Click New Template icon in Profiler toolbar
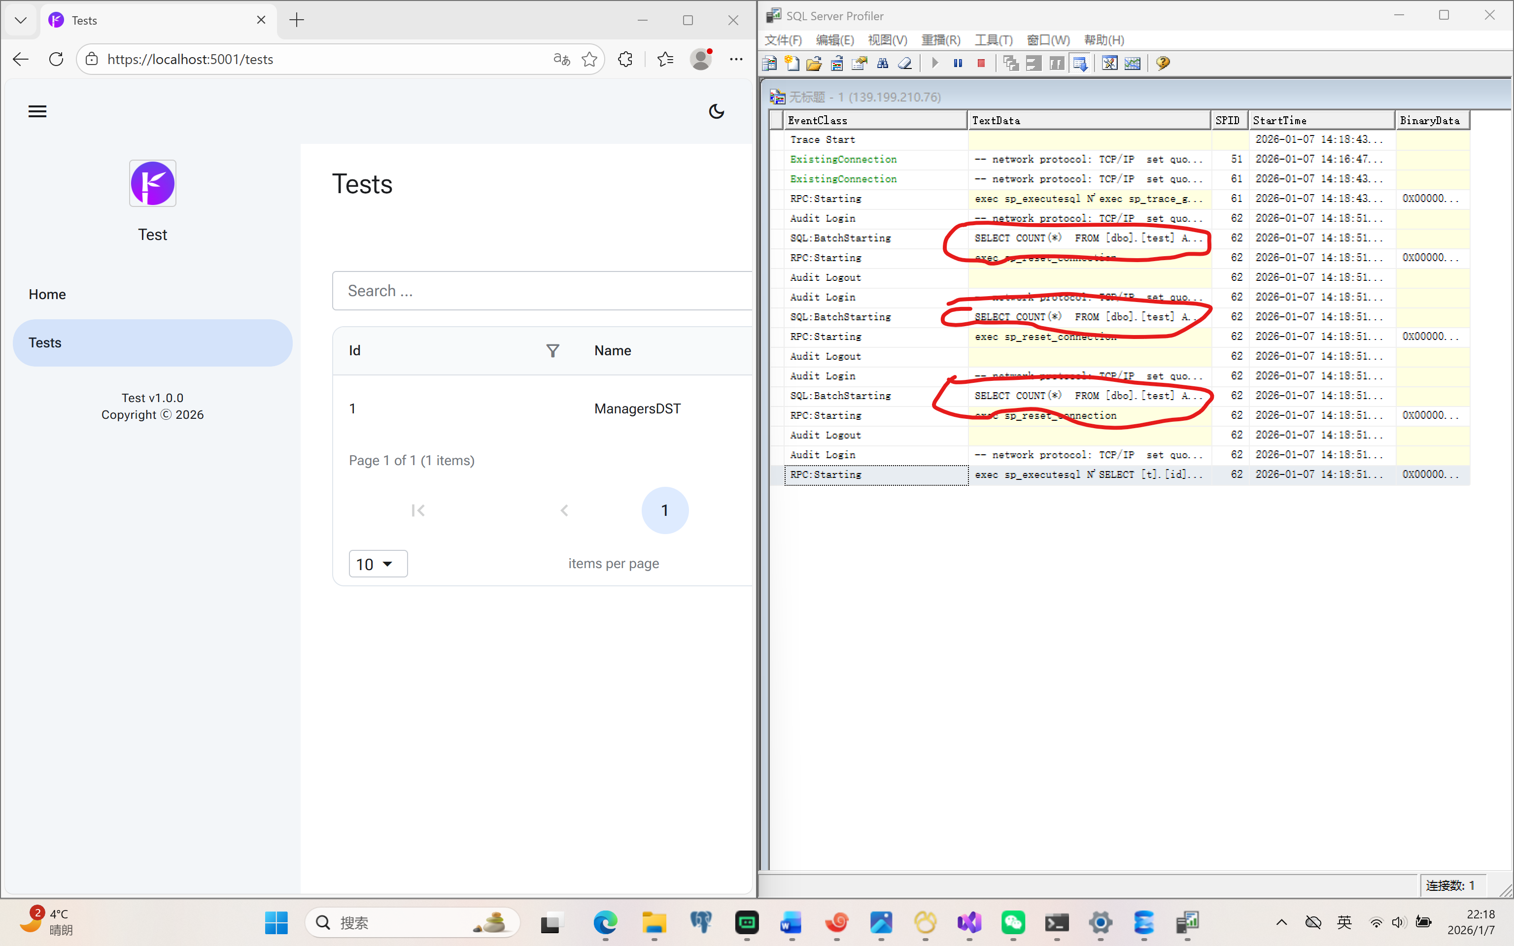The width and height of the screenshot is (1514, 946). coord(792,63)
